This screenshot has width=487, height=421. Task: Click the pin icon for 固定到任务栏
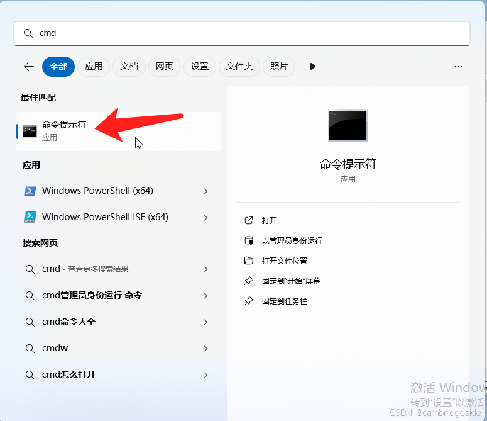pos(248,301)
